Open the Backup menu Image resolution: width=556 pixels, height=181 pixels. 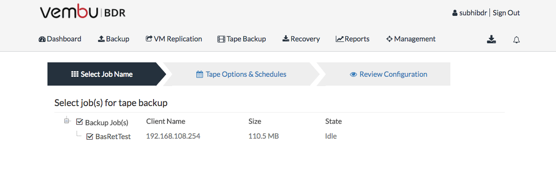(114, 39)
